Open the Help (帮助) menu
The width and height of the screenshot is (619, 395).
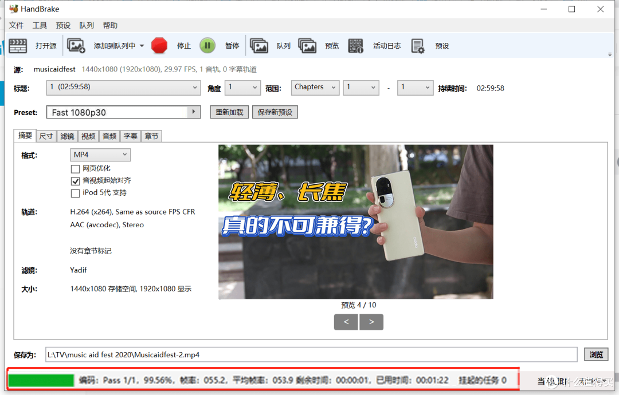point(110,25)
